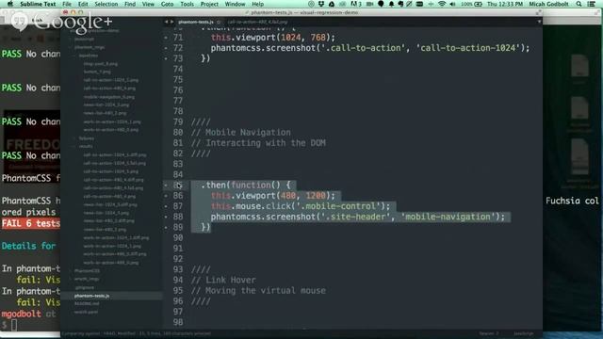The image size is (603, 339).
Task: Click the JavaScript syntax selector in status bar
Action: click(x=523, y=333)
